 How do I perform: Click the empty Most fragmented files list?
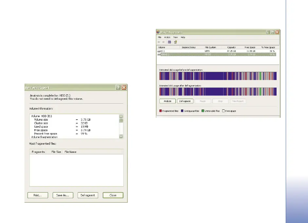click(76, 170)
